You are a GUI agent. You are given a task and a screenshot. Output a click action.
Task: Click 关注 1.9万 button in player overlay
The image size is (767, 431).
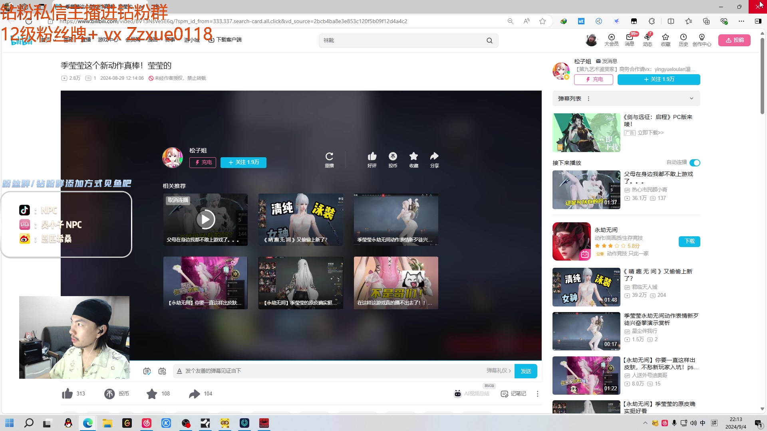[243, 162]
